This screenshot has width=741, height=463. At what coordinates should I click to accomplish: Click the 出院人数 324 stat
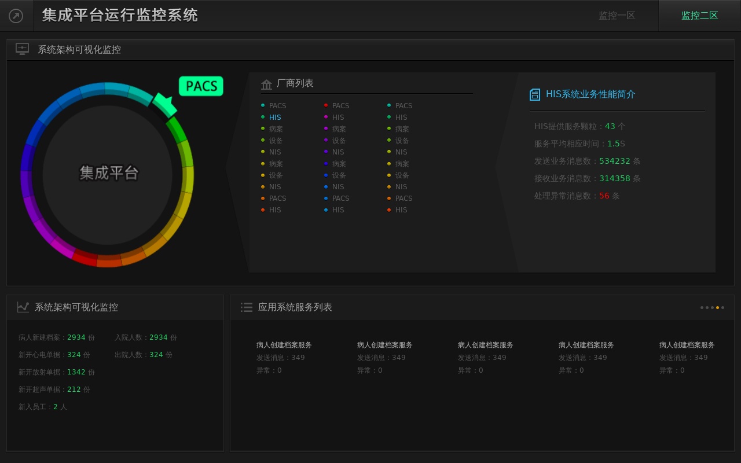[x=144, y=355]
